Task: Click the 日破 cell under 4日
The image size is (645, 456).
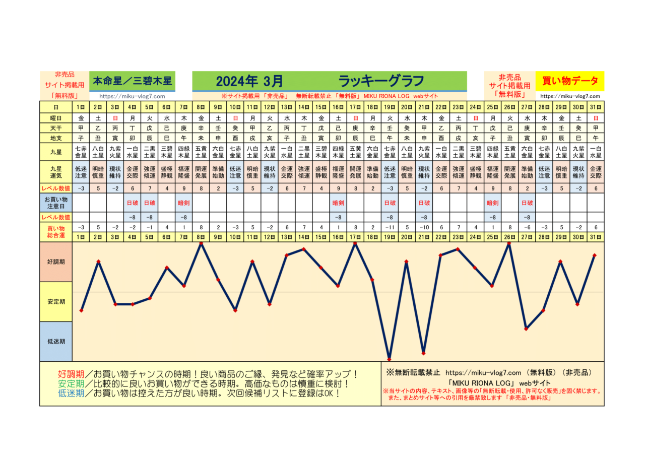Action: (x=133, y=203)
